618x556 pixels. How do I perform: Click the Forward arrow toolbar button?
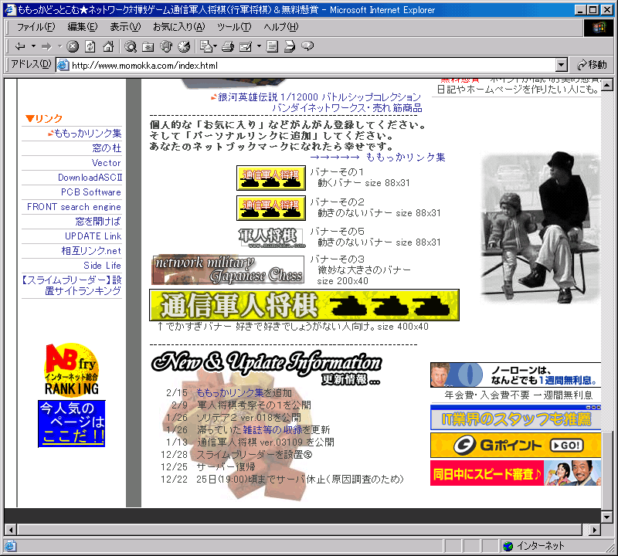tap(47, 46)
